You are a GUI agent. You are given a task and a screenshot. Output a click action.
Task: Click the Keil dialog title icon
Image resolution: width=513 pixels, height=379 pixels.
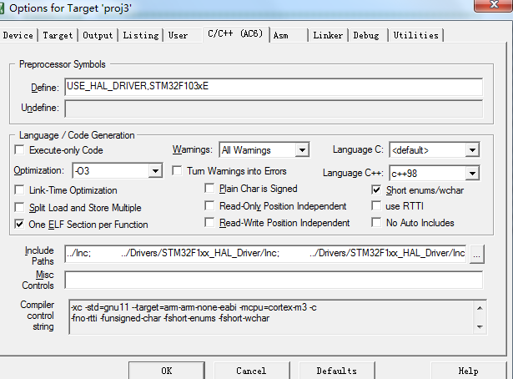point(2,8)
